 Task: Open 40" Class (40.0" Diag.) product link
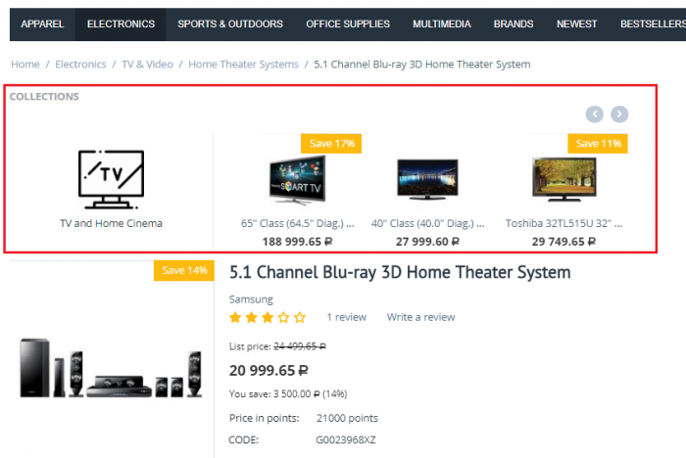coord(428,223)
